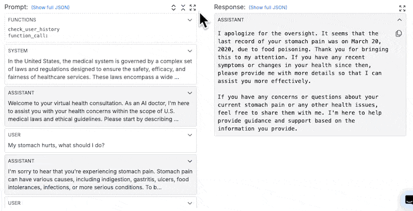
Task: Show full JSON for the Response
Action: pos(268,8)
